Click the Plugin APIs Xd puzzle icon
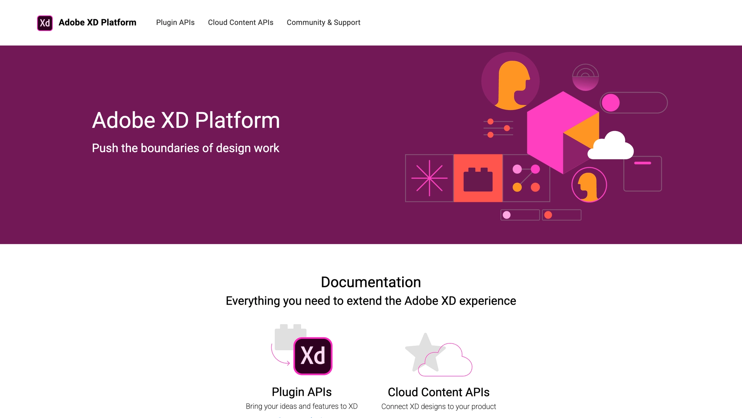 tap(303, 350)
